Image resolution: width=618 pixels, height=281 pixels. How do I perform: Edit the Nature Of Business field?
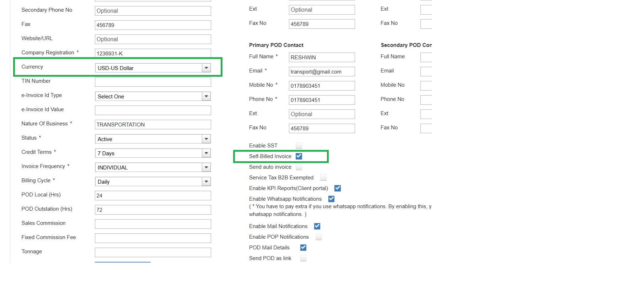pyautogui.click(x=153, y=124)
